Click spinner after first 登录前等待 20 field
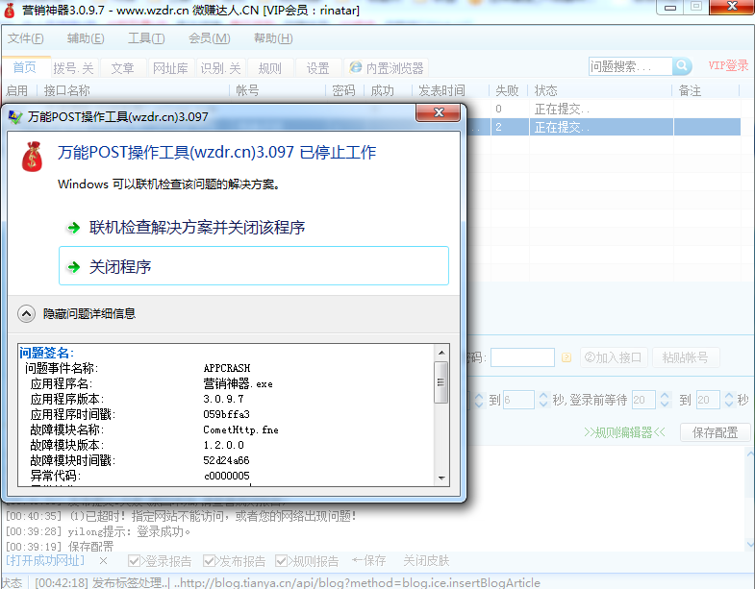755x589 pixels. pos(665,400)
